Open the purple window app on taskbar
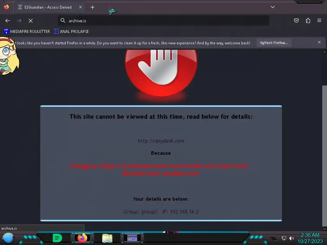This screenshot has height=245, width=327. (x=132, y=238)
